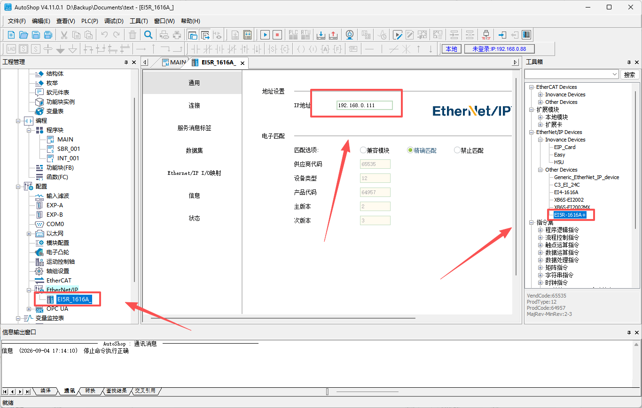Viewport: 642px width, 408px height.
Task: Click the USB TEST communication icon
Action: (x=486, y=35)
